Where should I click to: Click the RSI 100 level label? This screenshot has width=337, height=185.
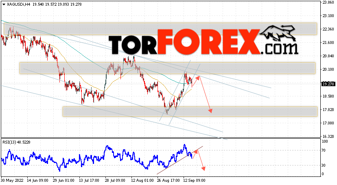click(325, 141)
